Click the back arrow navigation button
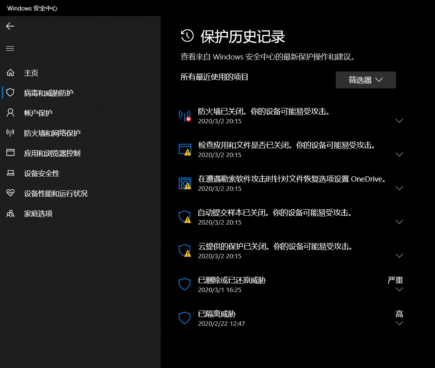 coord(10,26)
